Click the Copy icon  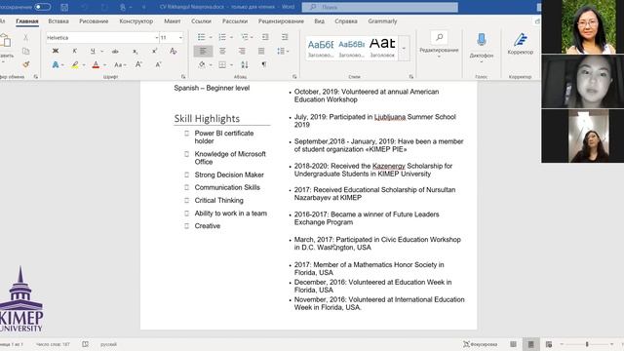tap(26, 51)
